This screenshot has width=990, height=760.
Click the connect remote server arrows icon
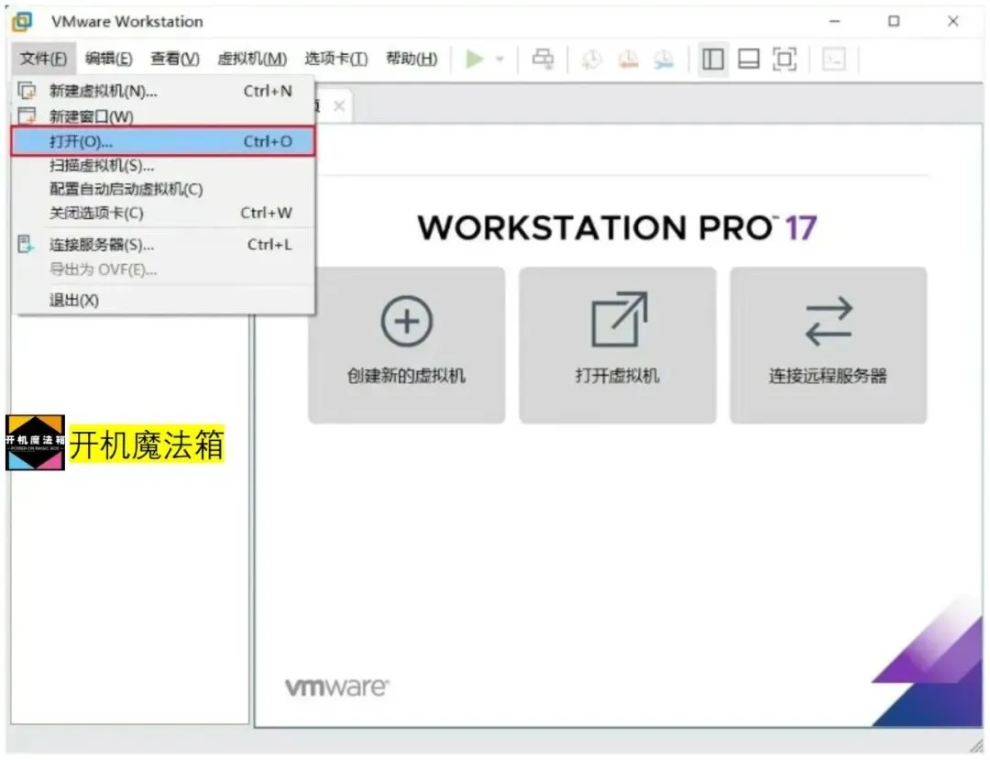[829, 321]
